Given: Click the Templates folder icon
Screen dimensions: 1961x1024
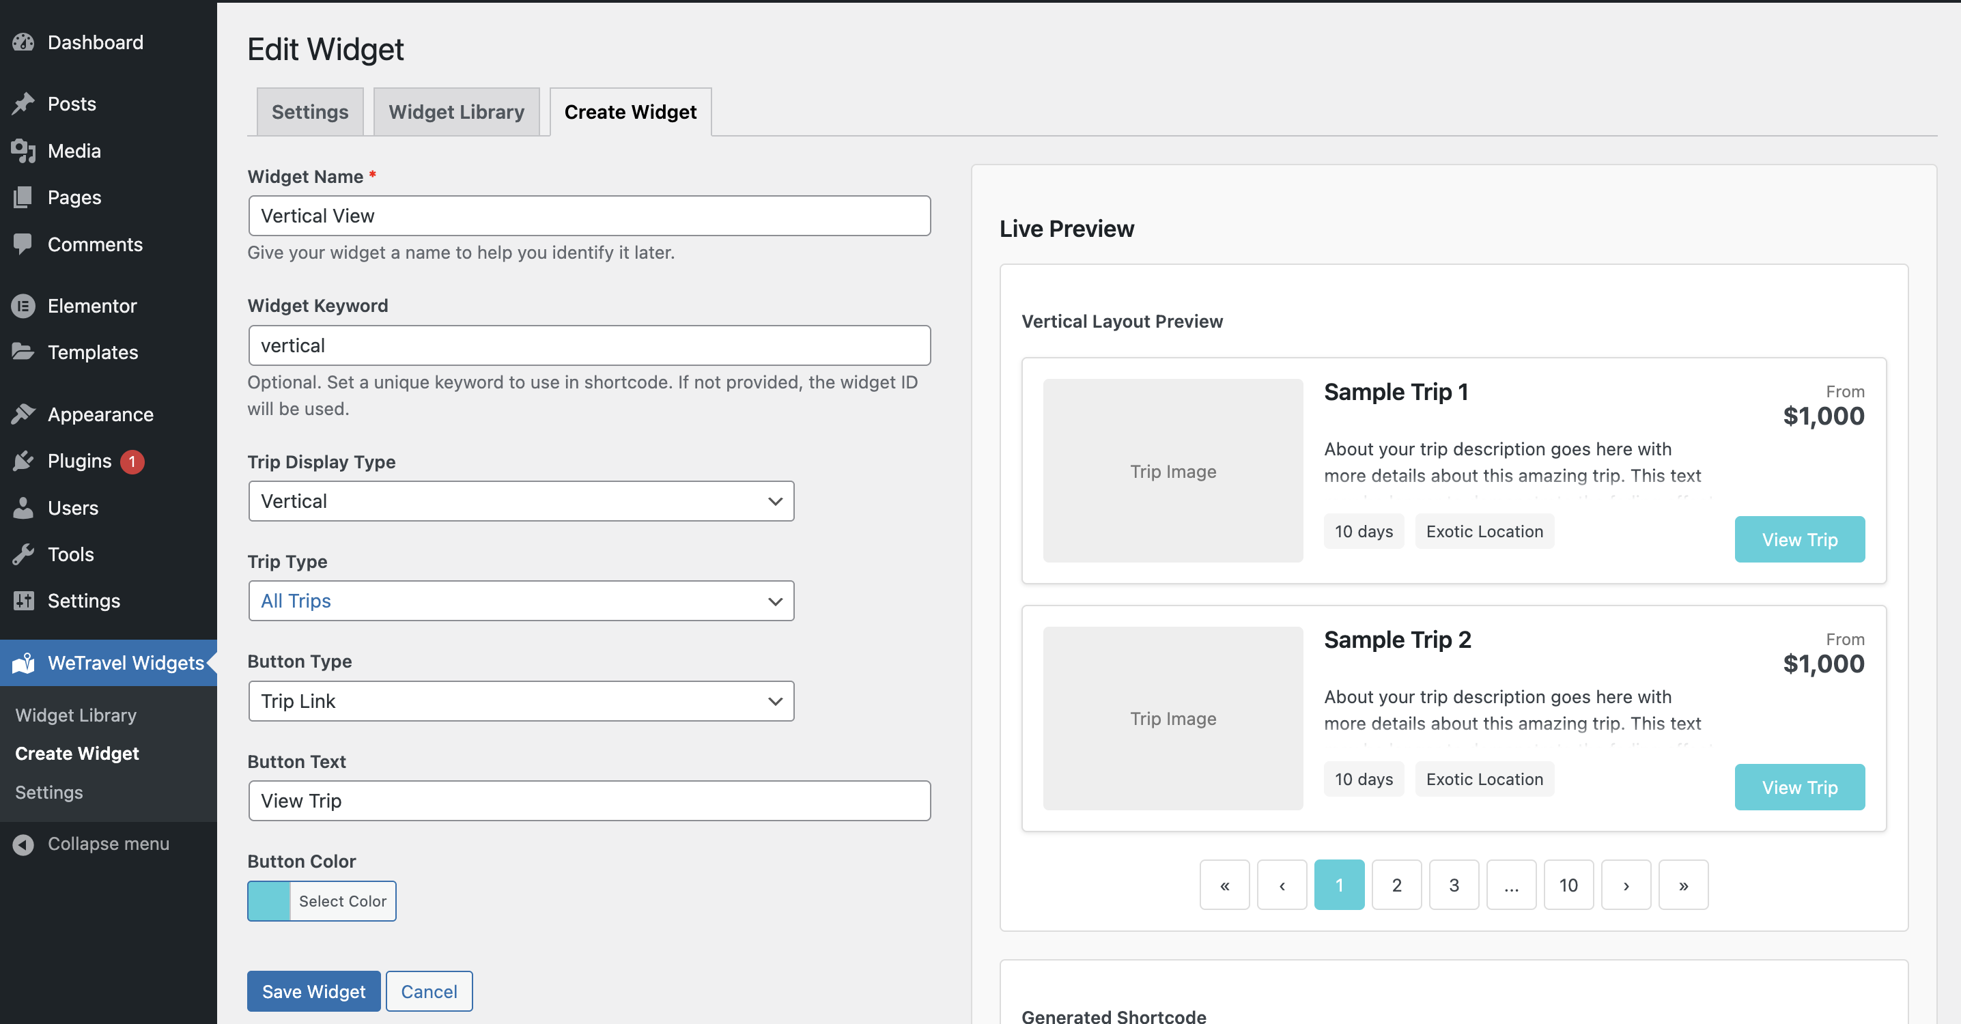Looking at the screenshot, I should click(24, 352).
